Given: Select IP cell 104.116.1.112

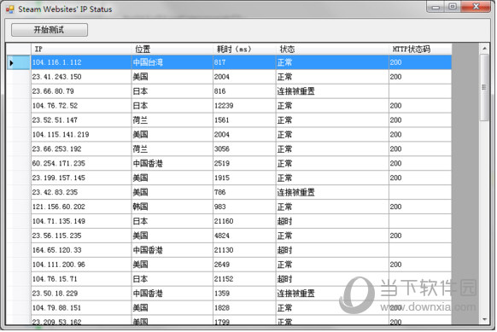Looking at the screenshot, I should click(81, 62).
